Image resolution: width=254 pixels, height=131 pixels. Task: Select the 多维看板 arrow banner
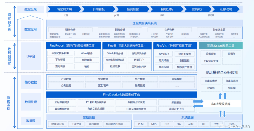pyautogui.click(x=99, y=9)
